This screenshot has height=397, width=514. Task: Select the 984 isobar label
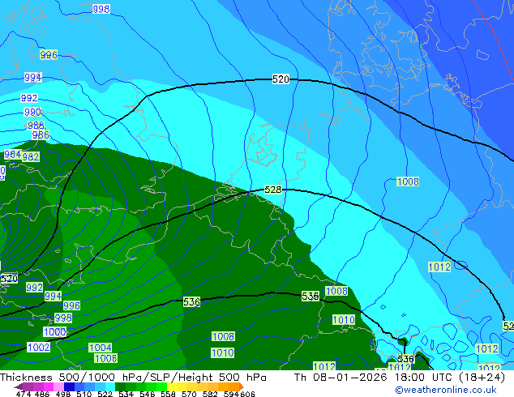(x=13, y=154)
